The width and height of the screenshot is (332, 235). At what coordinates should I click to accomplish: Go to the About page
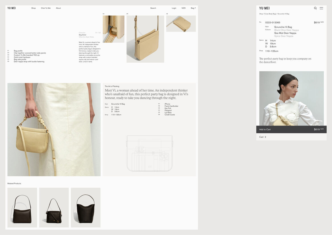click(x=58, y=8)
